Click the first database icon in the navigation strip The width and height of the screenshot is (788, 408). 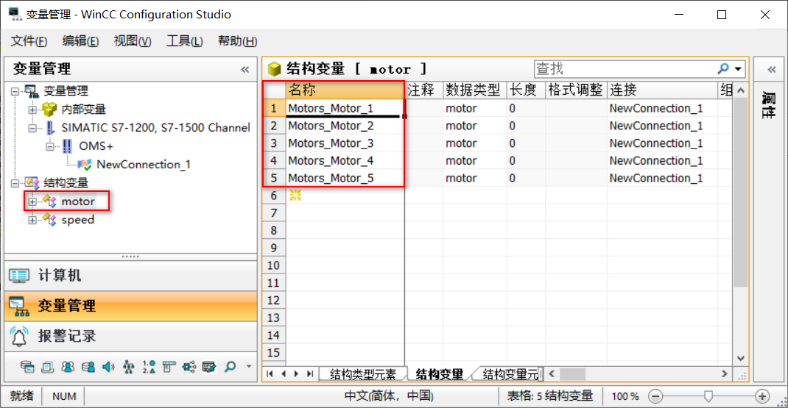pos(27,366)
